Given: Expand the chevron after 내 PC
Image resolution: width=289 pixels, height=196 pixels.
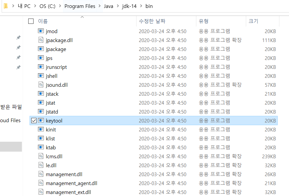Looking at the screenshot, I should click(x=35, y=6).
